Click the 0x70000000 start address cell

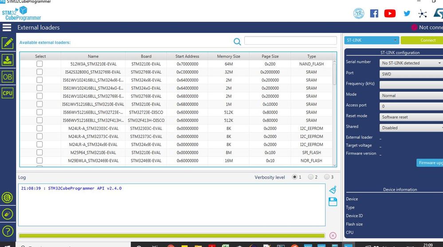[187, 64]
